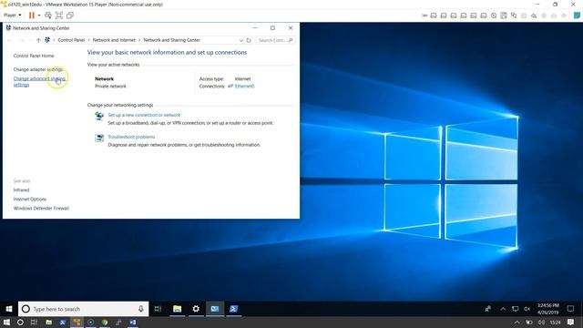The width and height of the screenshot is (583, 328).
Task: Open Change adapter settings
Action: tap(38, 69)
